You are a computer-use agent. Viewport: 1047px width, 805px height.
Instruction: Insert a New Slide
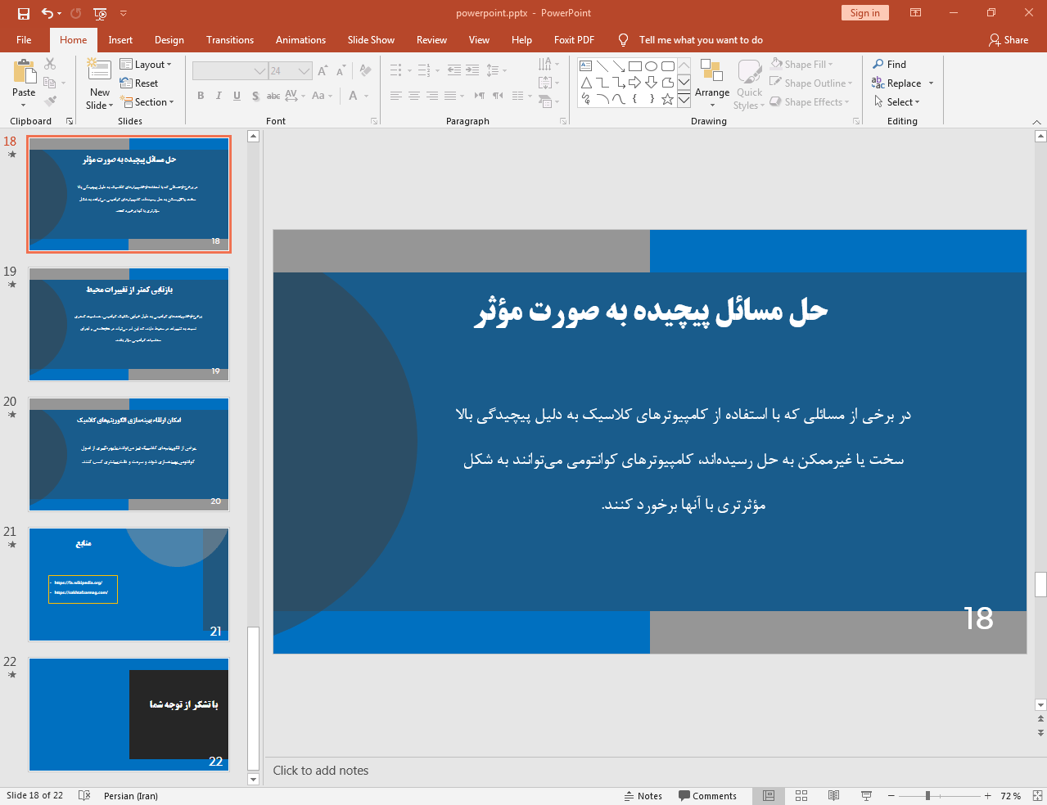99,84
